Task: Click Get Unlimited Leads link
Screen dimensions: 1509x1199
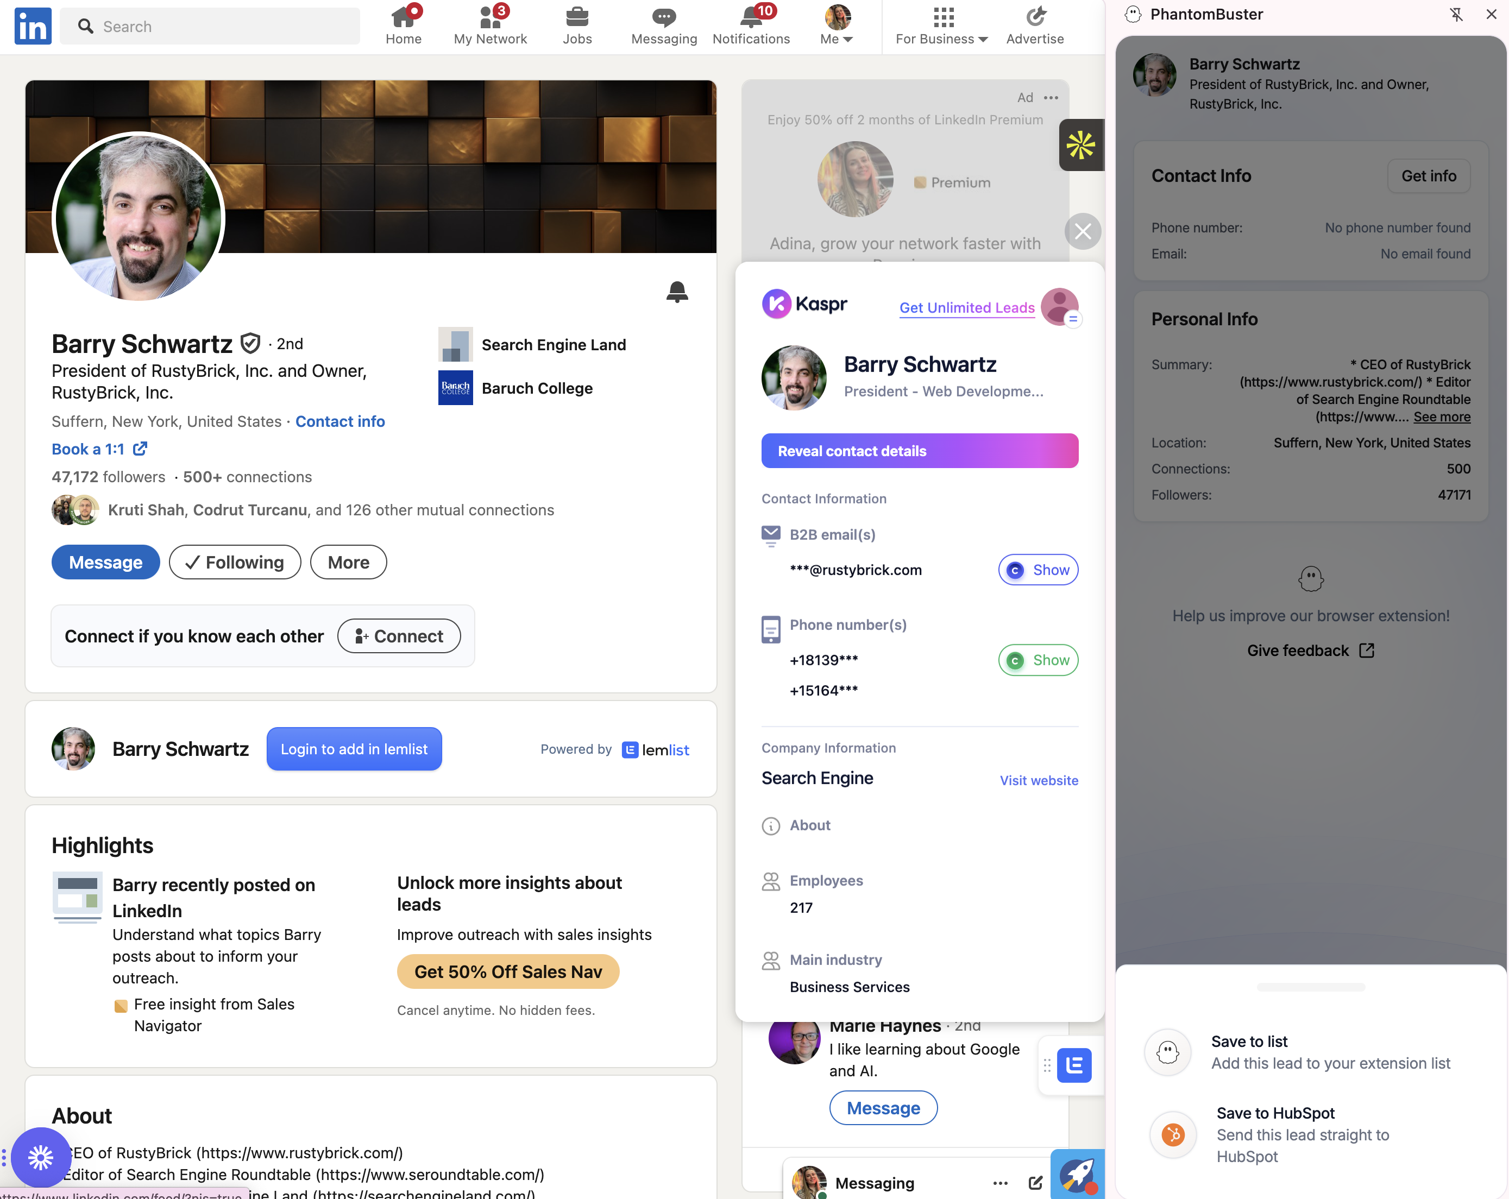Action: 966,307
